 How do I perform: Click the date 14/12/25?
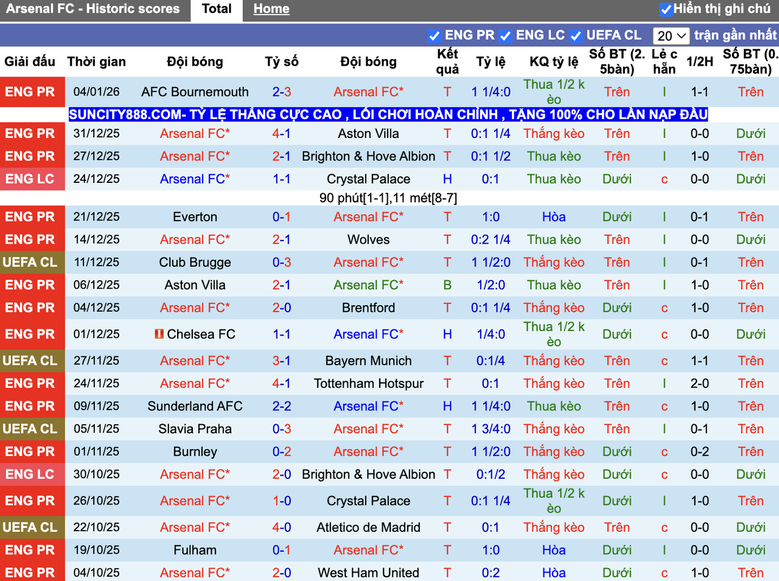pyautogui.click(x=96, y=239)
